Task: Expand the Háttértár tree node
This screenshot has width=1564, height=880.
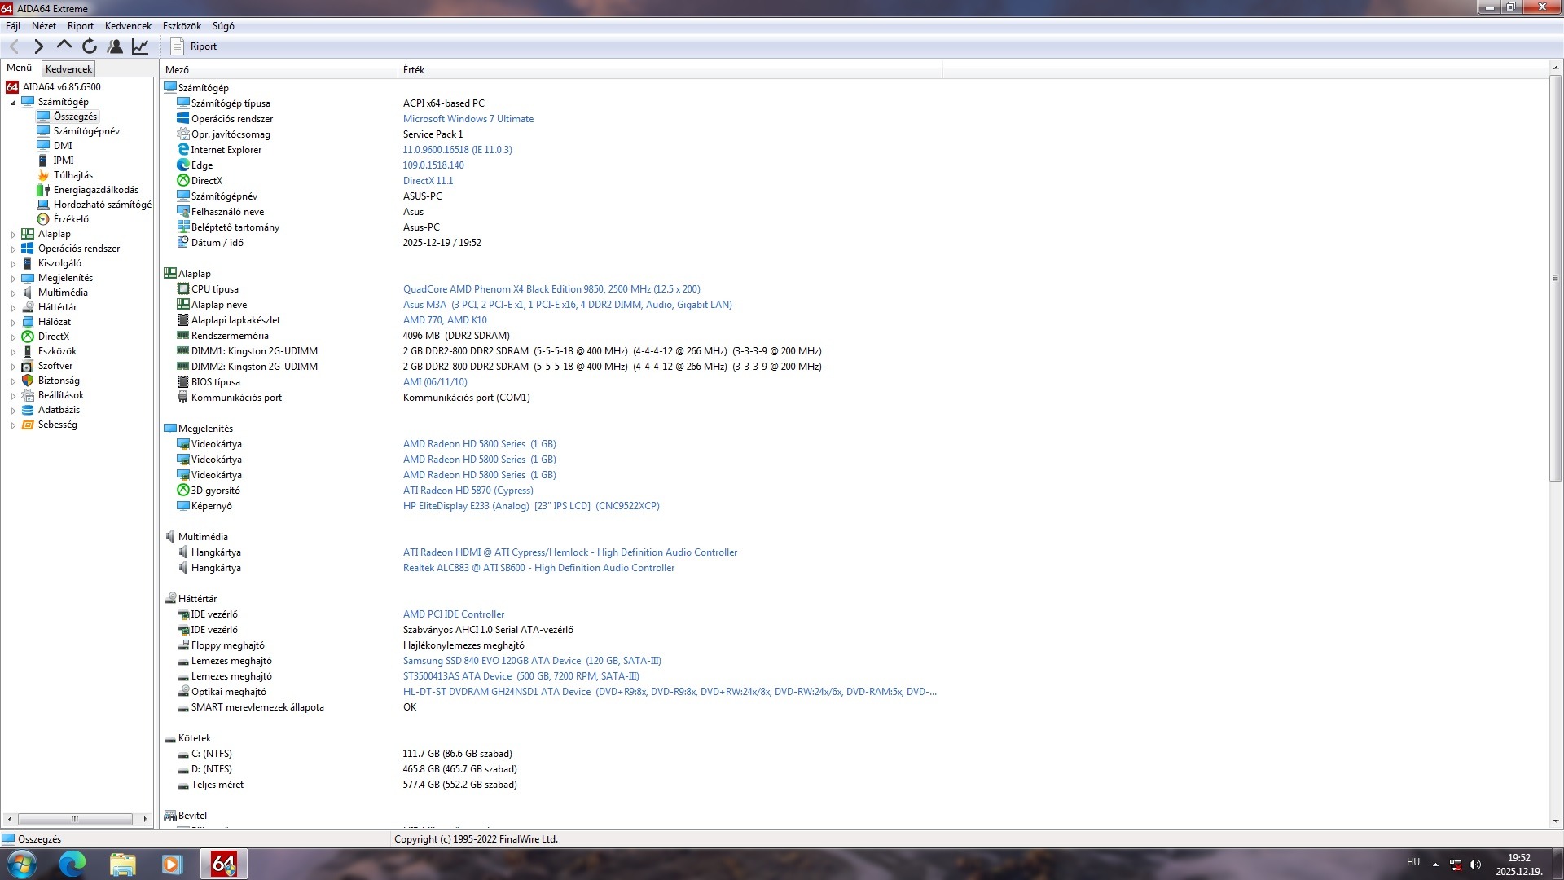Action: point(13,308)
